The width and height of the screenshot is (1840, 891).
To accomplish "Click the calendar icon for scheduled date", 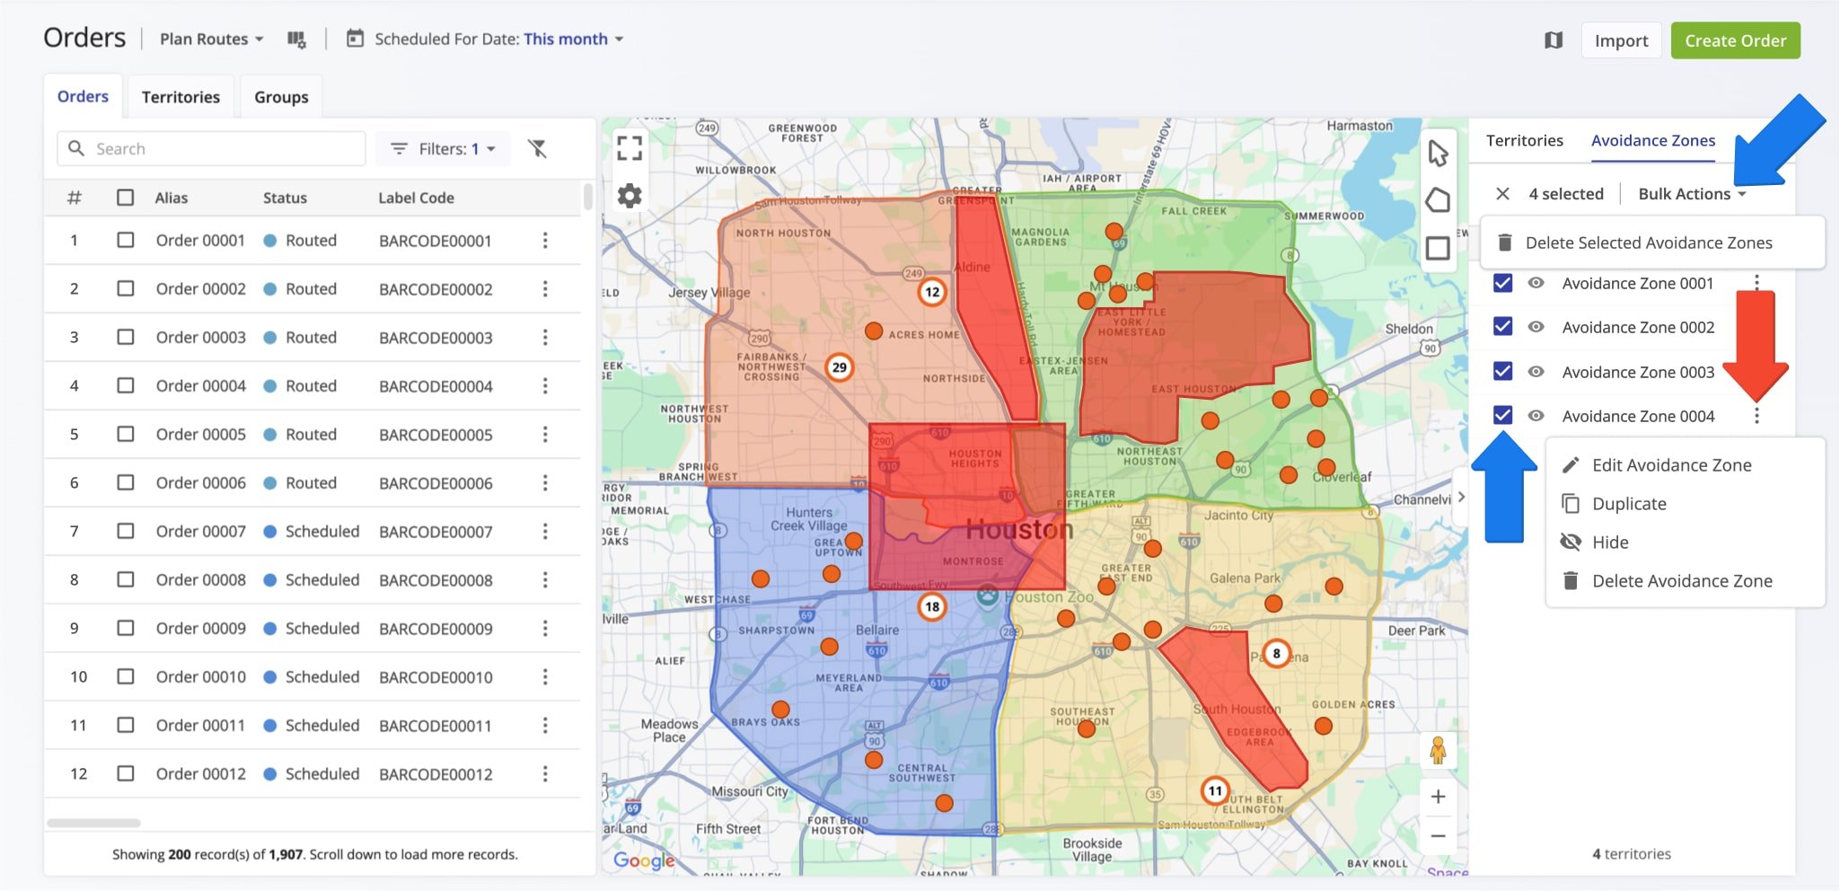I will [356, 39].
